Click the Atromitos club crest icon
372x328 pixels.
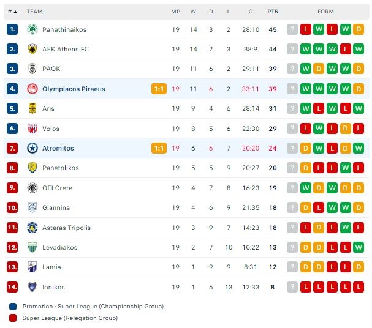(x=32, y=148)
